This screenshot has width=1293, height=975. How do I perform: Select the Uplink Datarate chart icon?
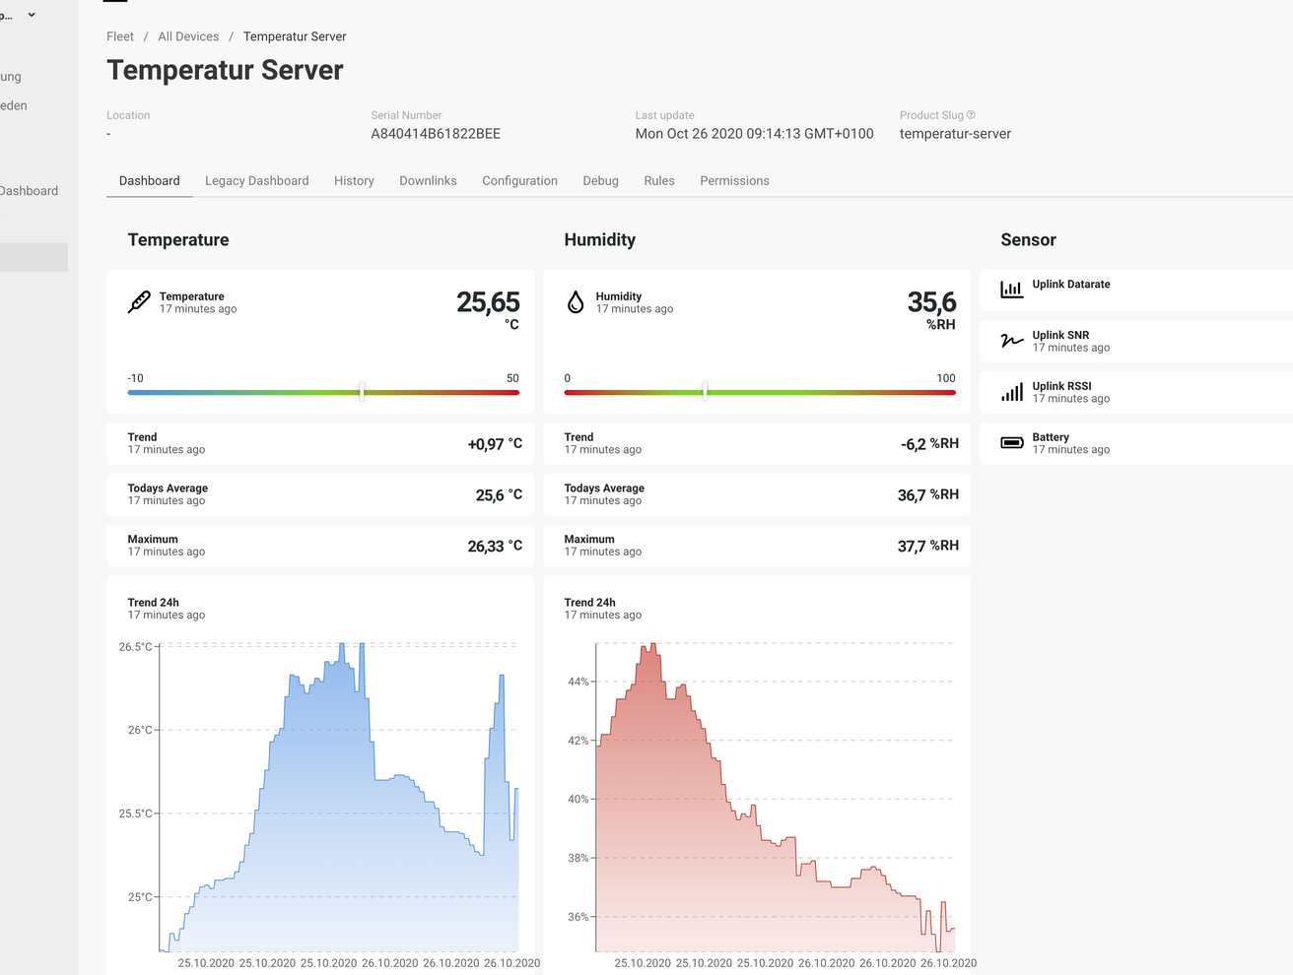pyautogui.click(x=1011, y=290)
